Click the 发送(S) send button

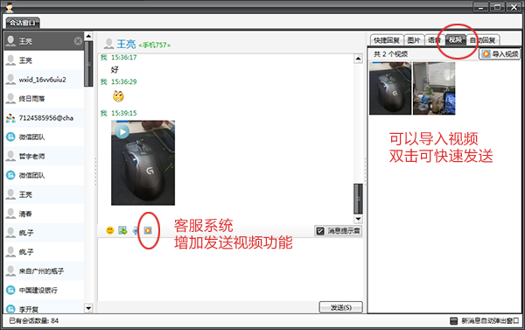pos(341,307)
